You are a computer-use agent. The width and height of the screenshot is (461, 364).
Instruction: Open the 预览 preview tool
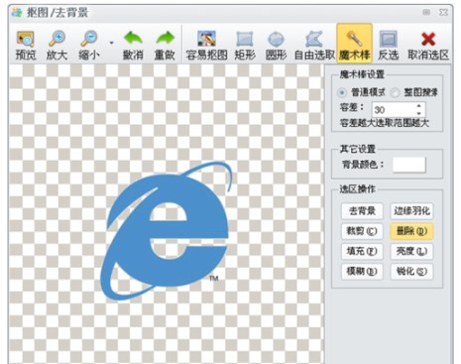pos(26,45)
